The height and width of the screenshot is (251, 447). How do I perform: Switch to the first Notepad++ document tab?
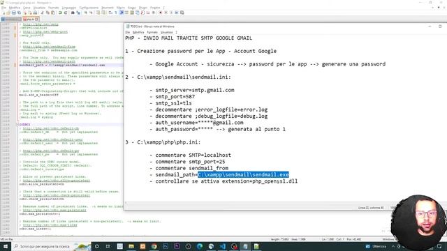tap(11, 20)
